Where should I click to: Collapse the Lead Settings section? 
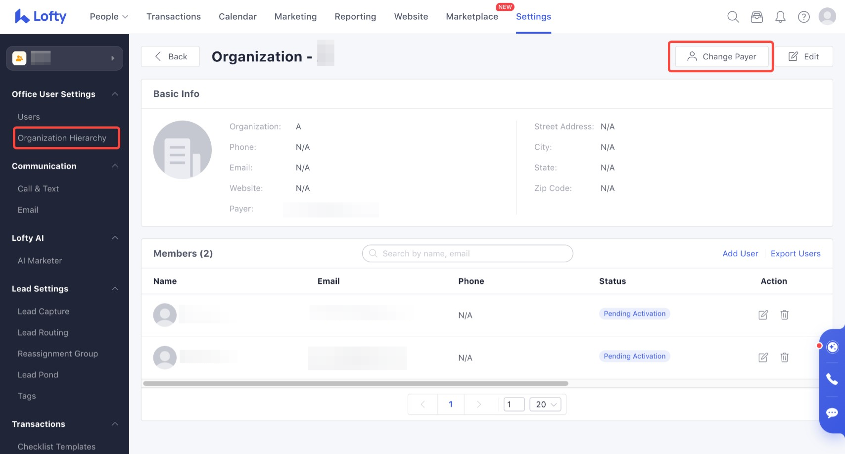pos(115,289)
